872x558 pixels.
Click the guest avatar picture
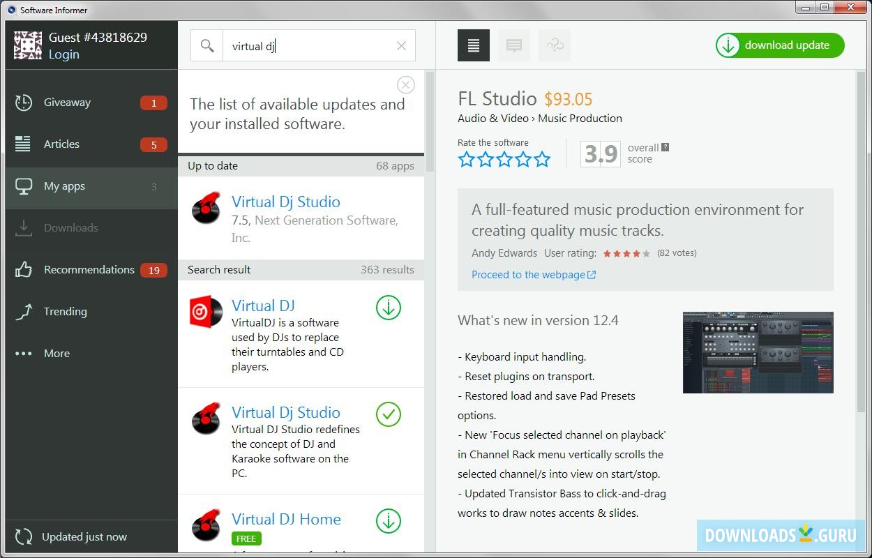28,45
